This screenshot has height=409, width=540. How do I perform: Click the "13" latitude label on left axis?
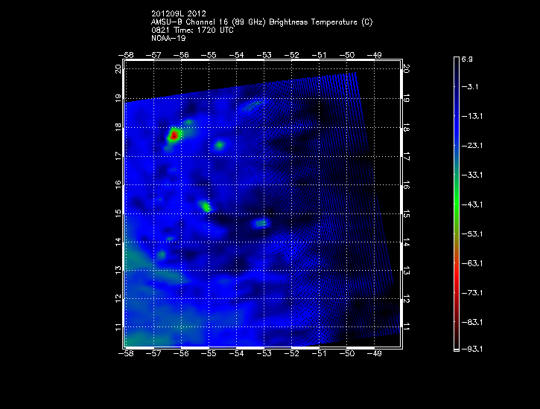(x=118, y=270)
